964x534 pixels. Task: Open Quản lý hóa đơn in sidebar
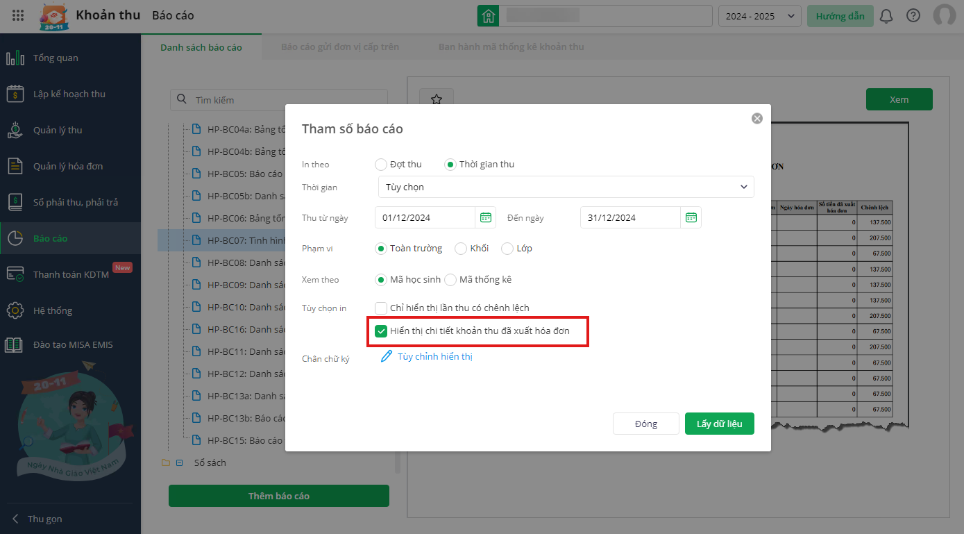67,167
